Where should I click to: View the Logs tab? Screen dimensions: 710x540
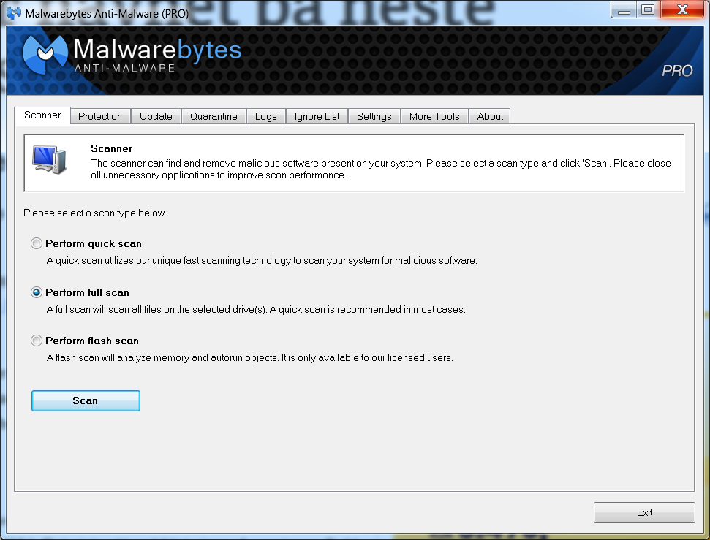point(266,116)
